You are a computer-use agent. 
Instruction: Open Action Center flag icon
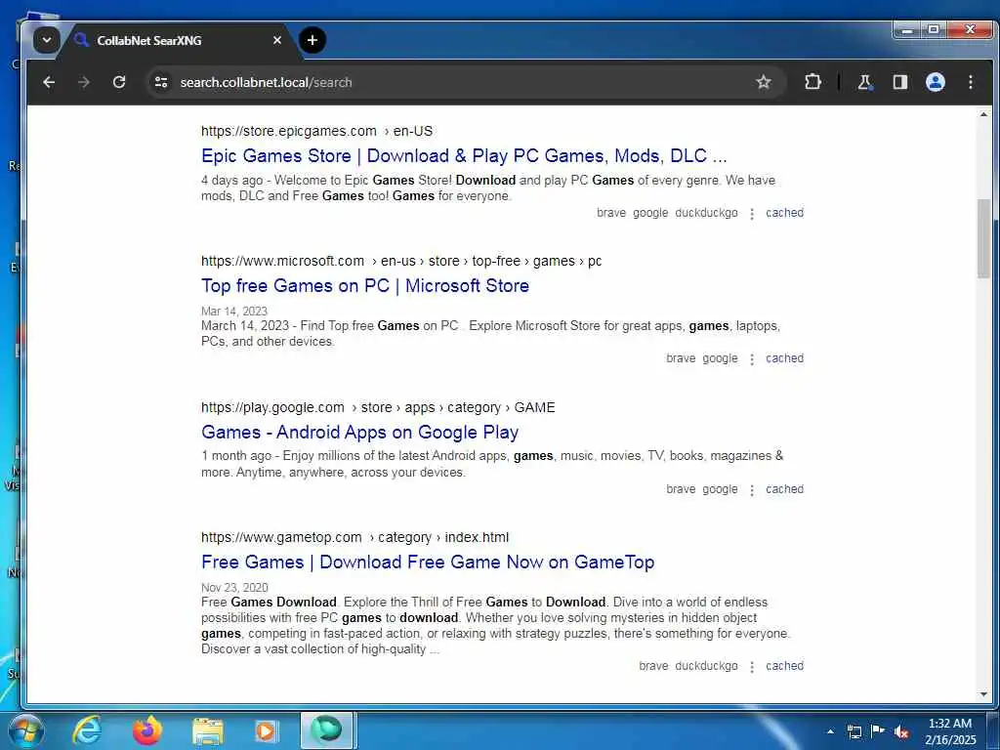point(878,730)
